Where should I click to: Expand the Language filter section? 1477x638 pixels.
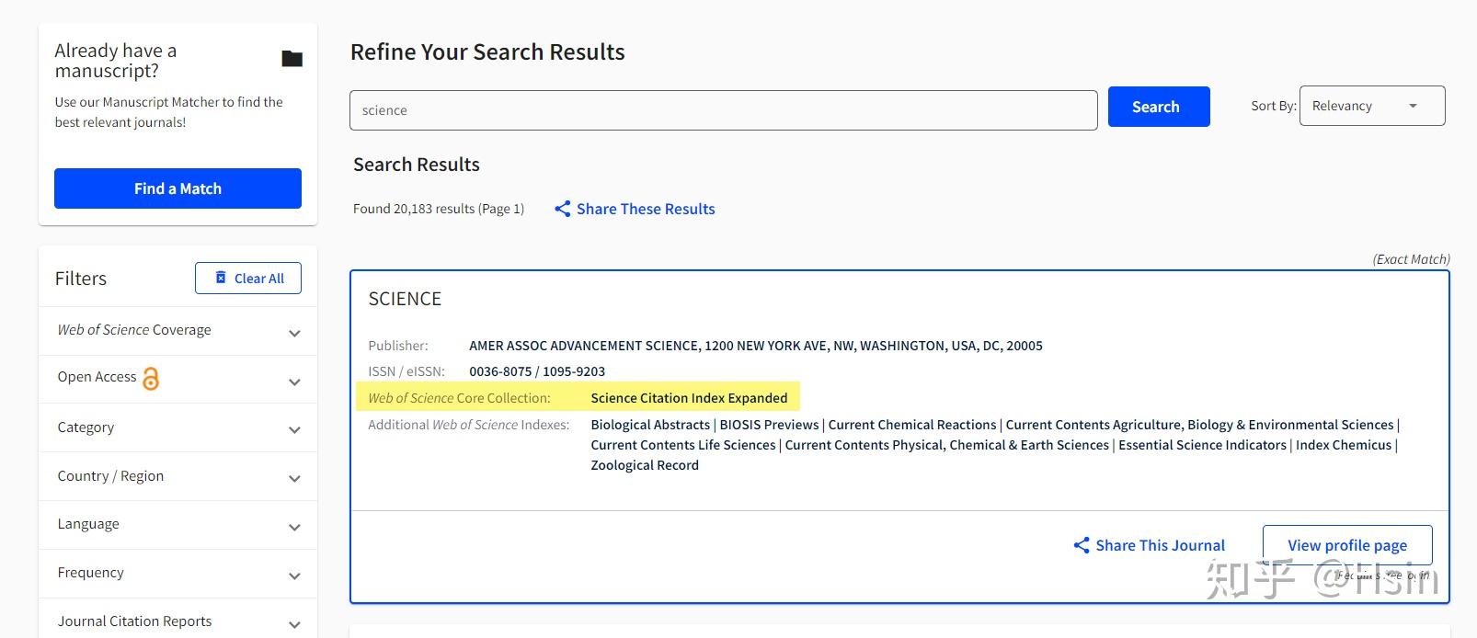294,527
